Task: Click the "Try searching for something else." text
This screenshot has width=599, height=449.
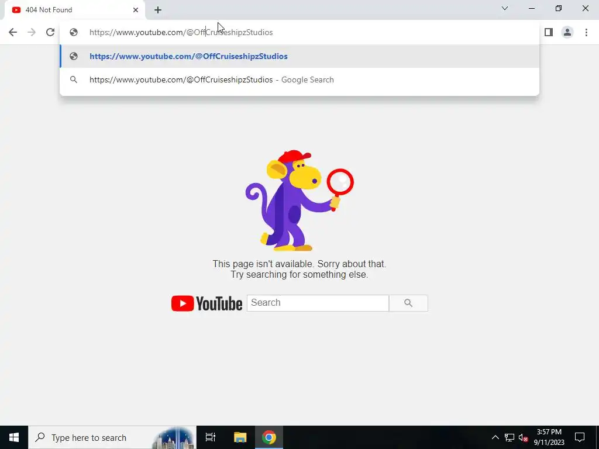Action: 299,275
